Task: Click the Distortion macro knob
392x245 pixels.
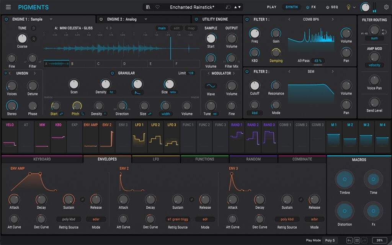Action: click(x=345, y=211)
